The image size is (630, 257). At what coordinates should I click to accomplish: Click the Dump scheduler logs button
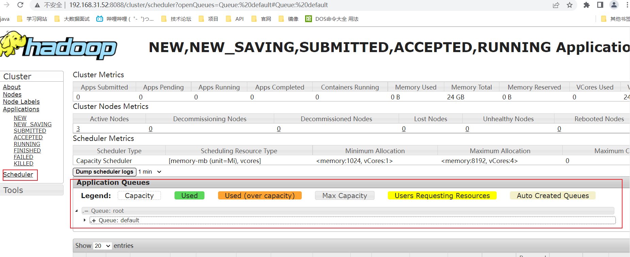[104, 172]
